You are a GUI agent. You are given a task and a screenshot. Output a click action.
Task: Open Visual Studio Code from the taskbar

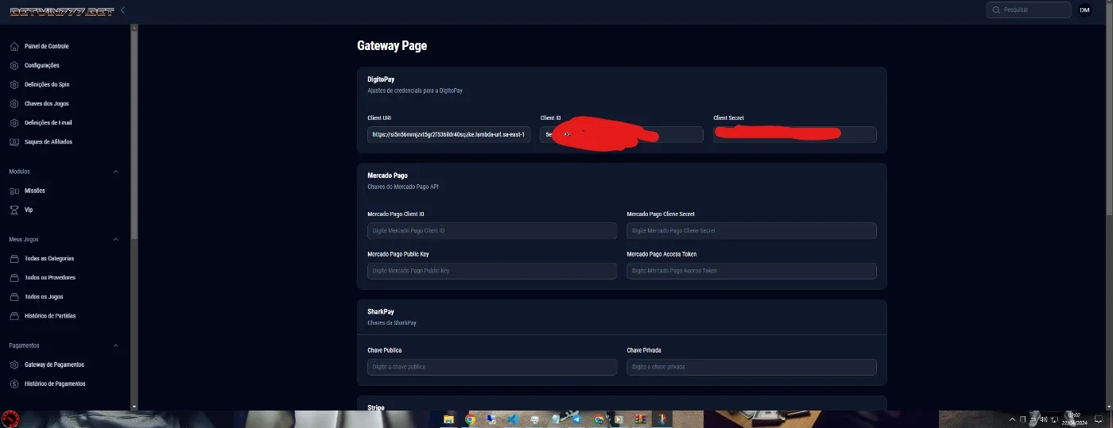513,419
